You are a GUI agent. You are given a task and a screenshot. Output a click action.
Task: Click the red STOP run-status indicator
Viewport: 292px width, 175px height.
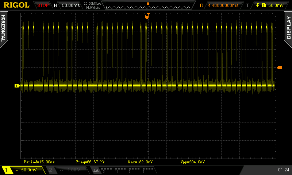43,5
